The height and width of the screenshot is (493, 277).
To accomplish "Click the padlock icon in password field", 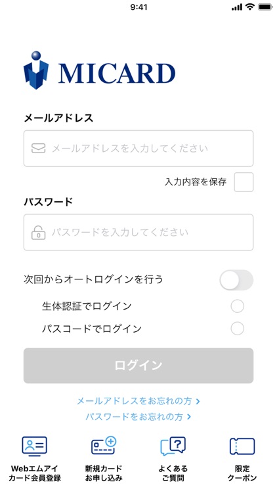I will [38, 232].
